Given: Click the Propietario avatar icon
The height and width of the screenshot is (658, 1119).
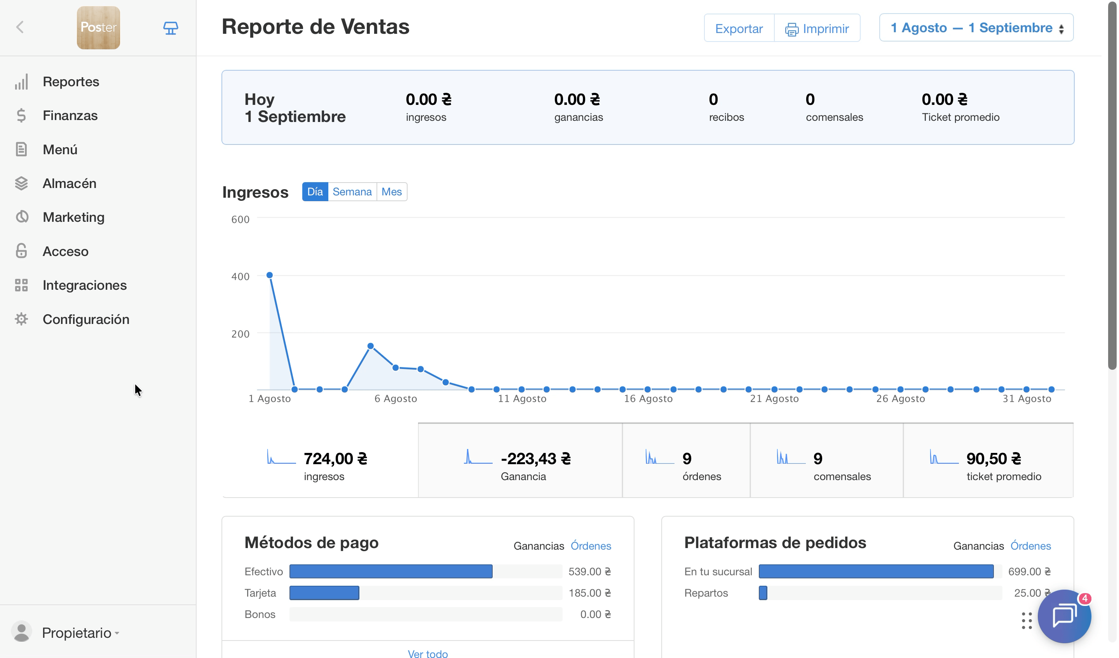Looking at the screenshot, I should 21,631.
